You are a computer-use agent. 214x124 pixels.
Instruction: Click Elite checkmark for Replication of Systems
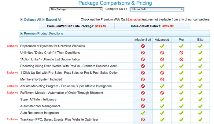200,46
